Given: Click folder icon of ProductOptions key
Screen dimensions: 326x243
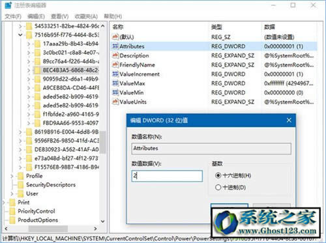Looking at the screenshot, I should pos(12,220).
